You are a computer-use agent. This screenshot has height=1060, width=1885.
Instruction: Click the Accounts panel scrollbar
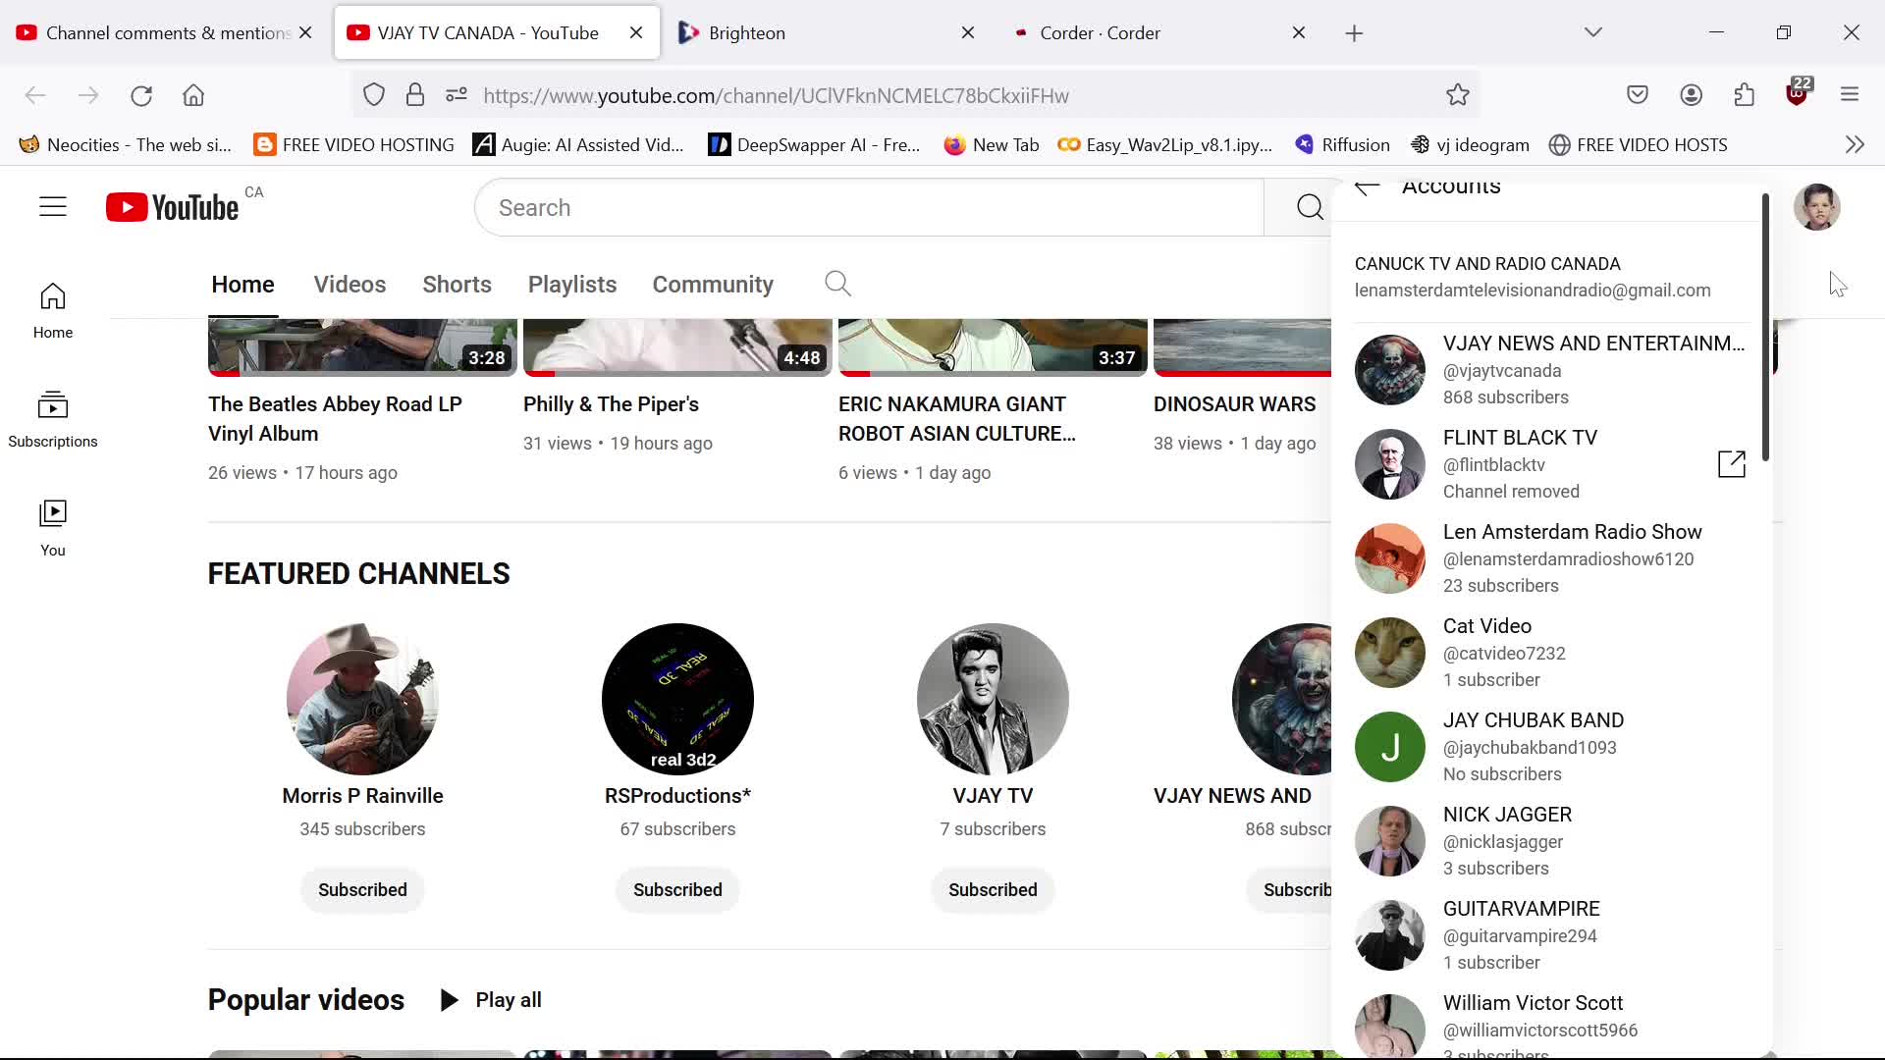1765,327
